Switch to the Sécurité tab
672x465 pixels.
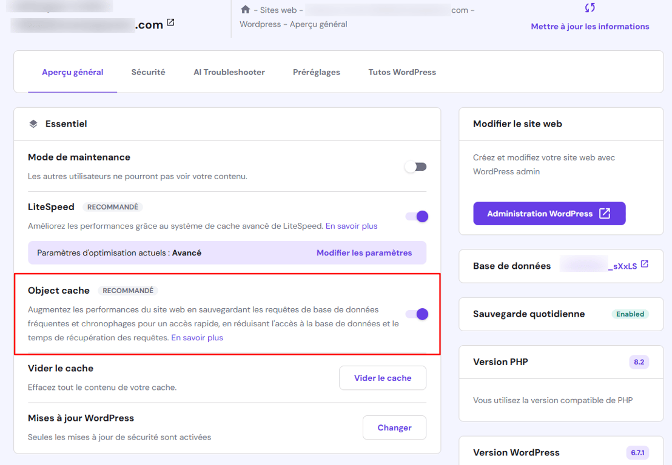pos(147,71)
